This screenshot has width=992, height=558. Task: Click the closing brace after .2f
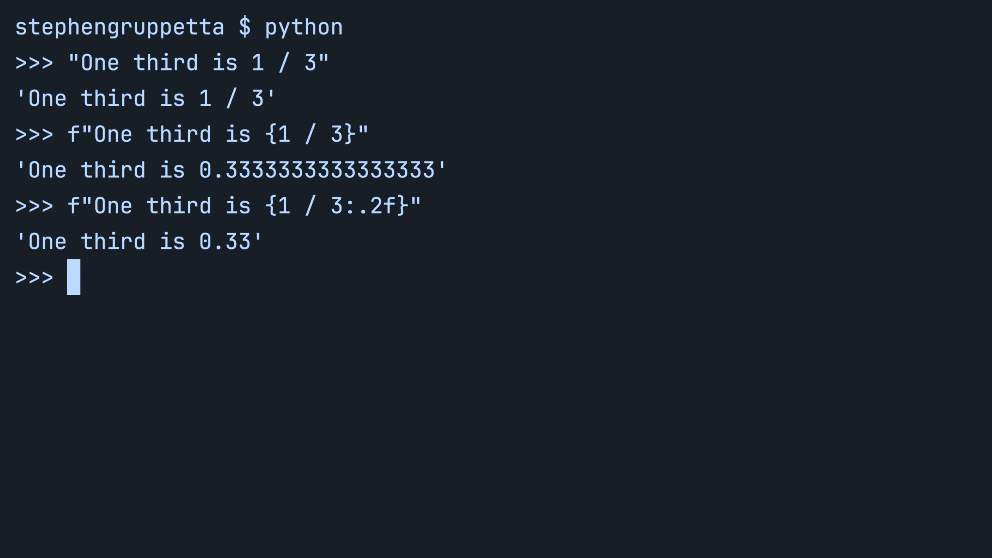[x=403, y=206]
